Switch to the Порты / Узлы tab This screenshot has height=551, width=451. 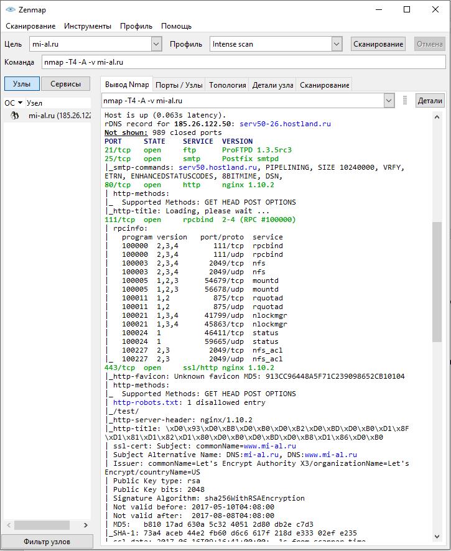179,85
